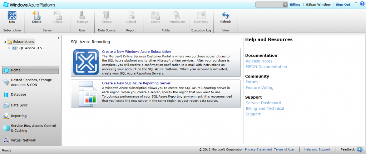
Task: Collapse the Subscriptions tree node arrow
Action: point(5,42)
